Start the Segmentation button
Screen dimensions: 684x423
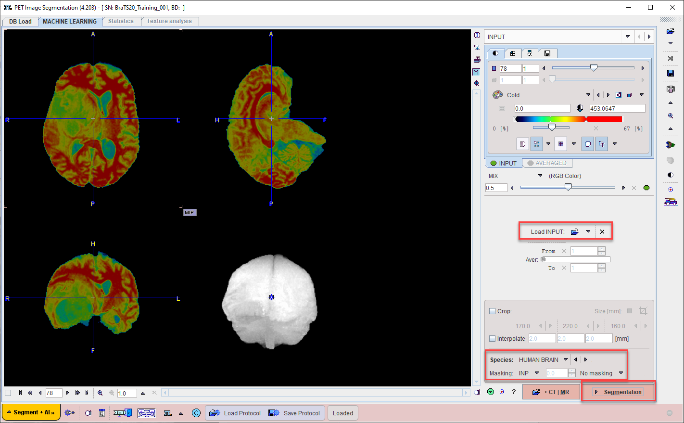pos(618,392)
